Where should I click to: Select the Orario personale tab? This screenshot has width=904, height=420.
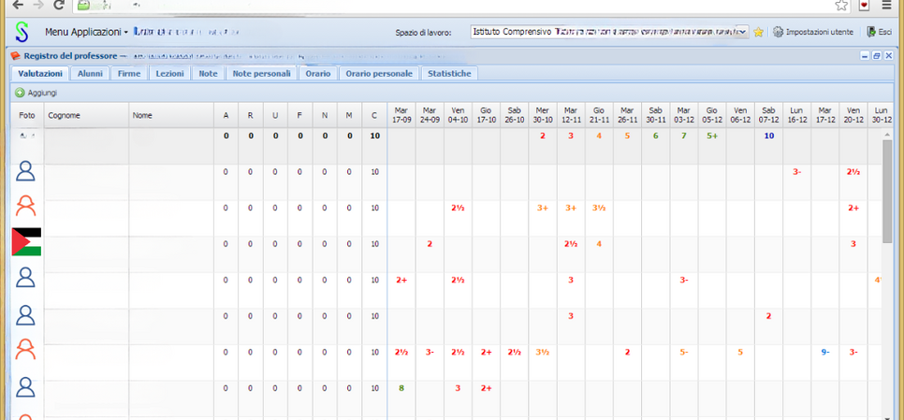(x=378, y=73)
